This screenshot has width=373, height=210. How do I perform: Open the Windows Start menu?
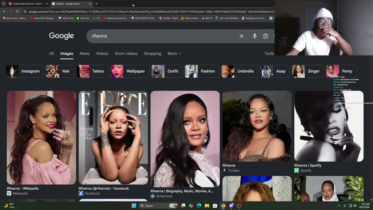coord(134,206)
